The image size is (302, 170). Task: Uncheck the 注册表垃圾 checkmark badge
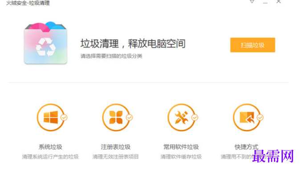coord(129,118)
